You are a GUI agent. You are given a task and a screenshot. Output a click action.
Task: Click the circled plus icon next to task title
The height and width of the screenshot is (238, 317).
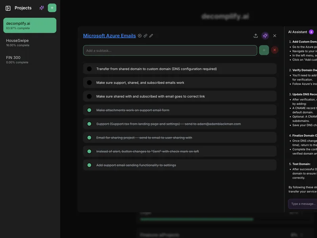point(140,36)
